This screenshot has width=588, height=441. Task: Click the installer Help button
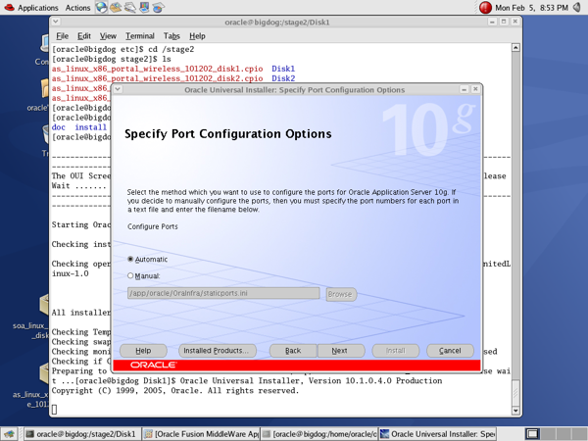click(143, 351)
